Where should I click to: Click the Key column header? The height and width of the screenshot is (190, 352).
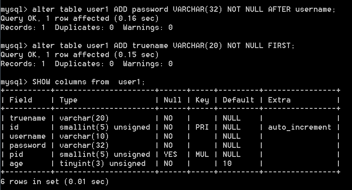(x=202, y=100)
